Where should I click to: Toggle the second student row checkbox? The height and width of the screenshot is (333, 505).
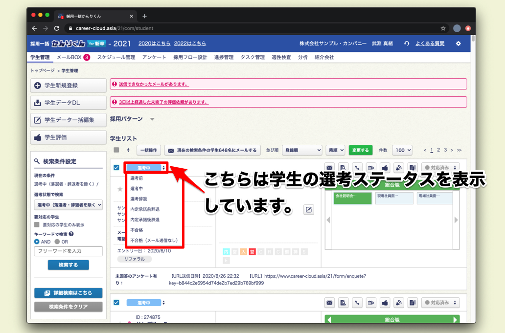(116, 302)
